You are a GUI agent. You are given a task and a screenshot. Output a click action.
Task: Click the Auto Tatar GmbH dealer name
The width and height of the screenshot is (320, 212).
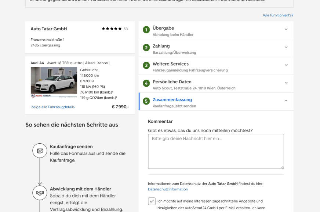pyautogui.click(x=49, y=29)
